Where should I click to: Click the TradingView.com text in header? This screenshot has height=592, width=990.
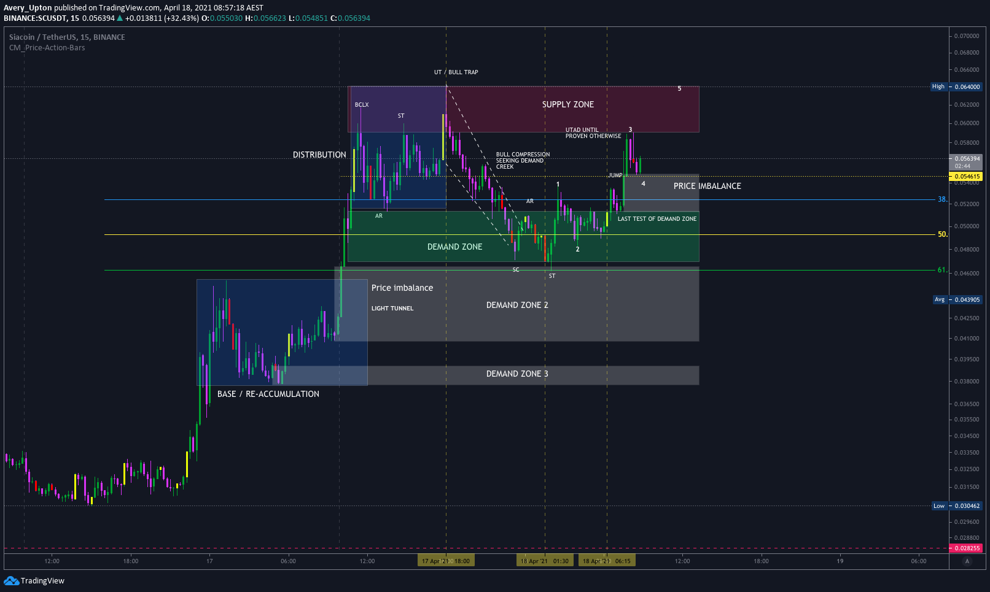pyautogui.click(x=130, y=8)
